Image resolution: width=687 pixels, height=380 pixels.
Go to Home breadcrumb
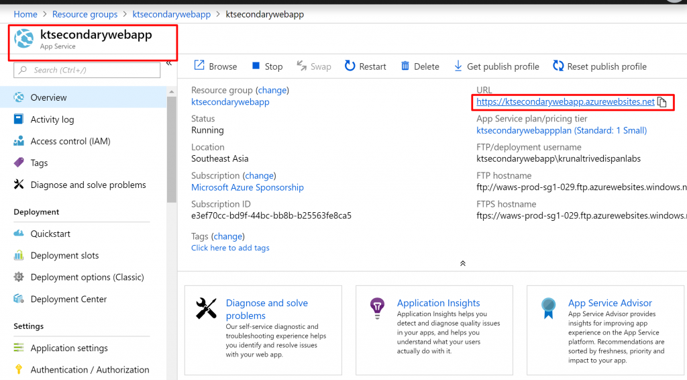coord(25,14)
